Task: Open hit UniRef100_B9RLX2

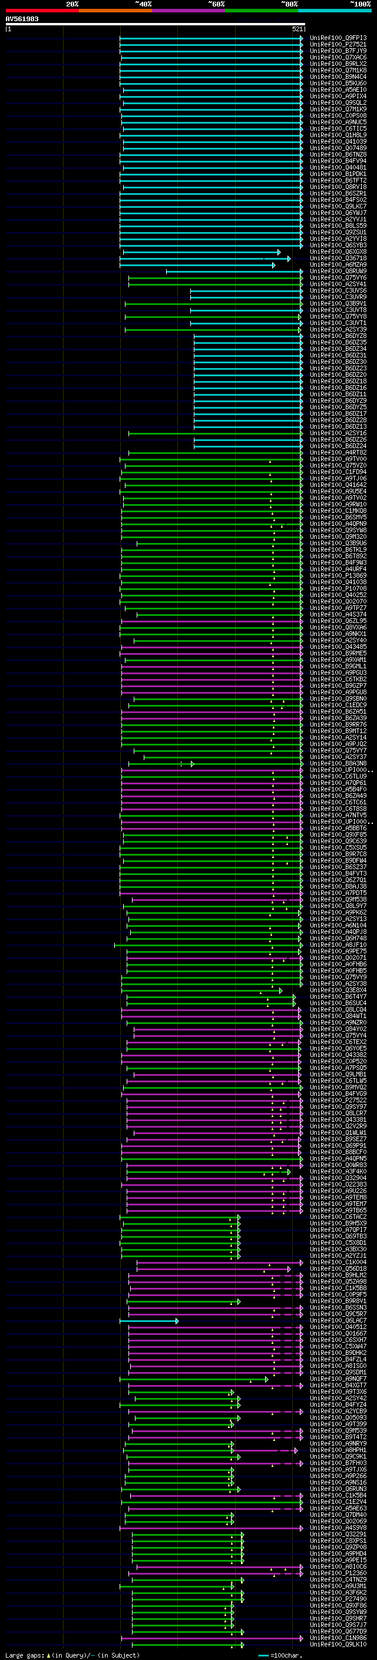Action: coord(338,64)
